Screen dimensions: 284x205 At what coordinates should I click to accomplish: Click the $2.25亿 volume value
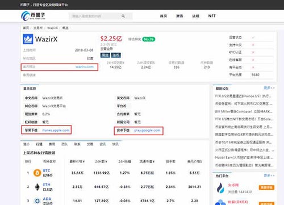click(x=111, y=39)
